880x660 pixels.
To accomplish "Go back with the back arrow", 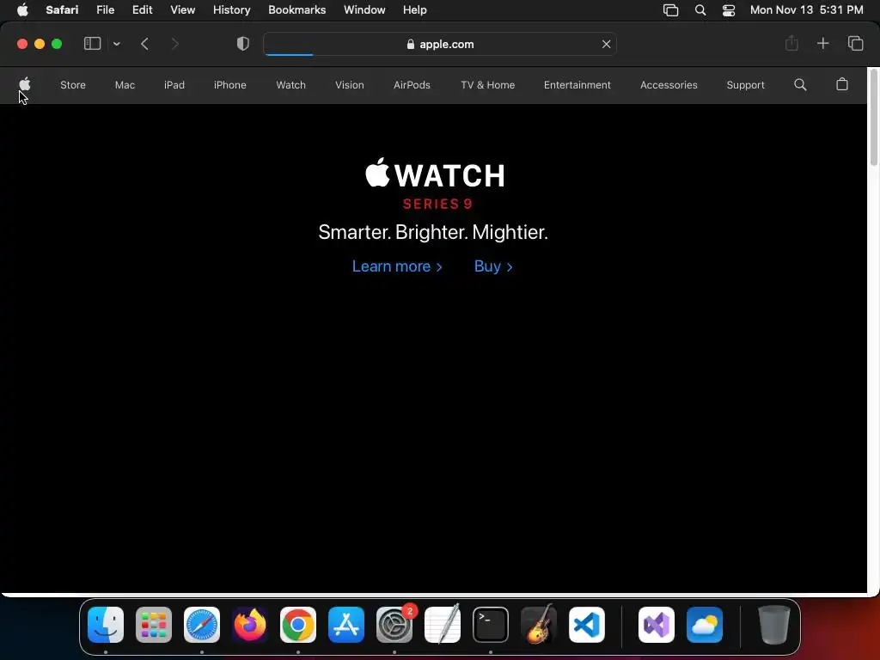I will [x=144, y=44].
